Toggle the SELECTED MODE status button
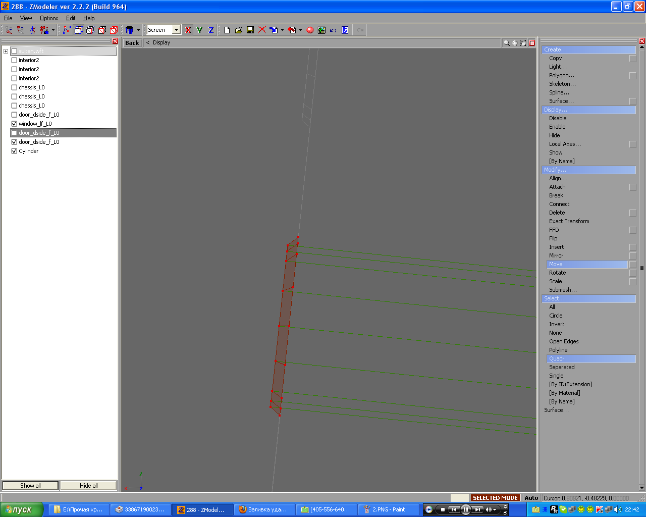The image size is (646, 517). pos(495,498)
